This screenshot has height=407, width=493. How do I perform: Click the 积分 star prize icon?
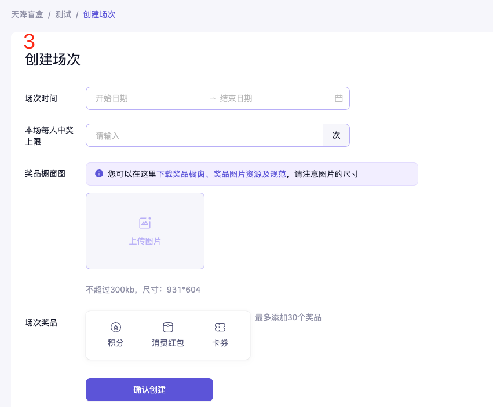[x=116, y=327]
